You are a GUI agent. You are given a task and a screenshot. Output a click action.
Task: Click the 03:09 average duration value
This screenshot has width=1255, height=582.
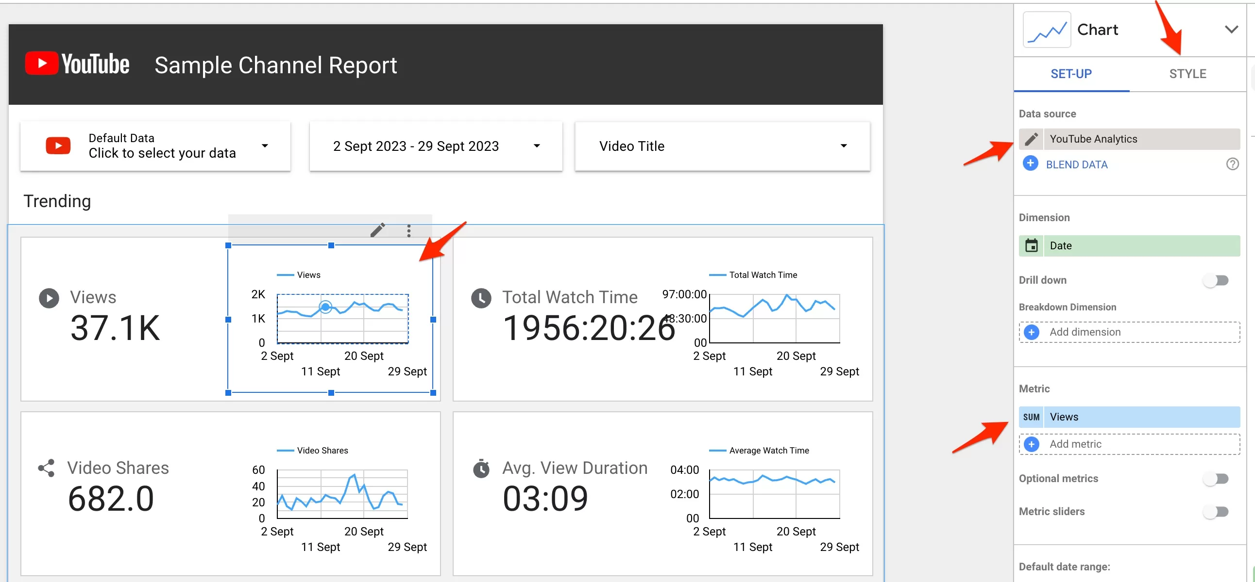point(545,499)
